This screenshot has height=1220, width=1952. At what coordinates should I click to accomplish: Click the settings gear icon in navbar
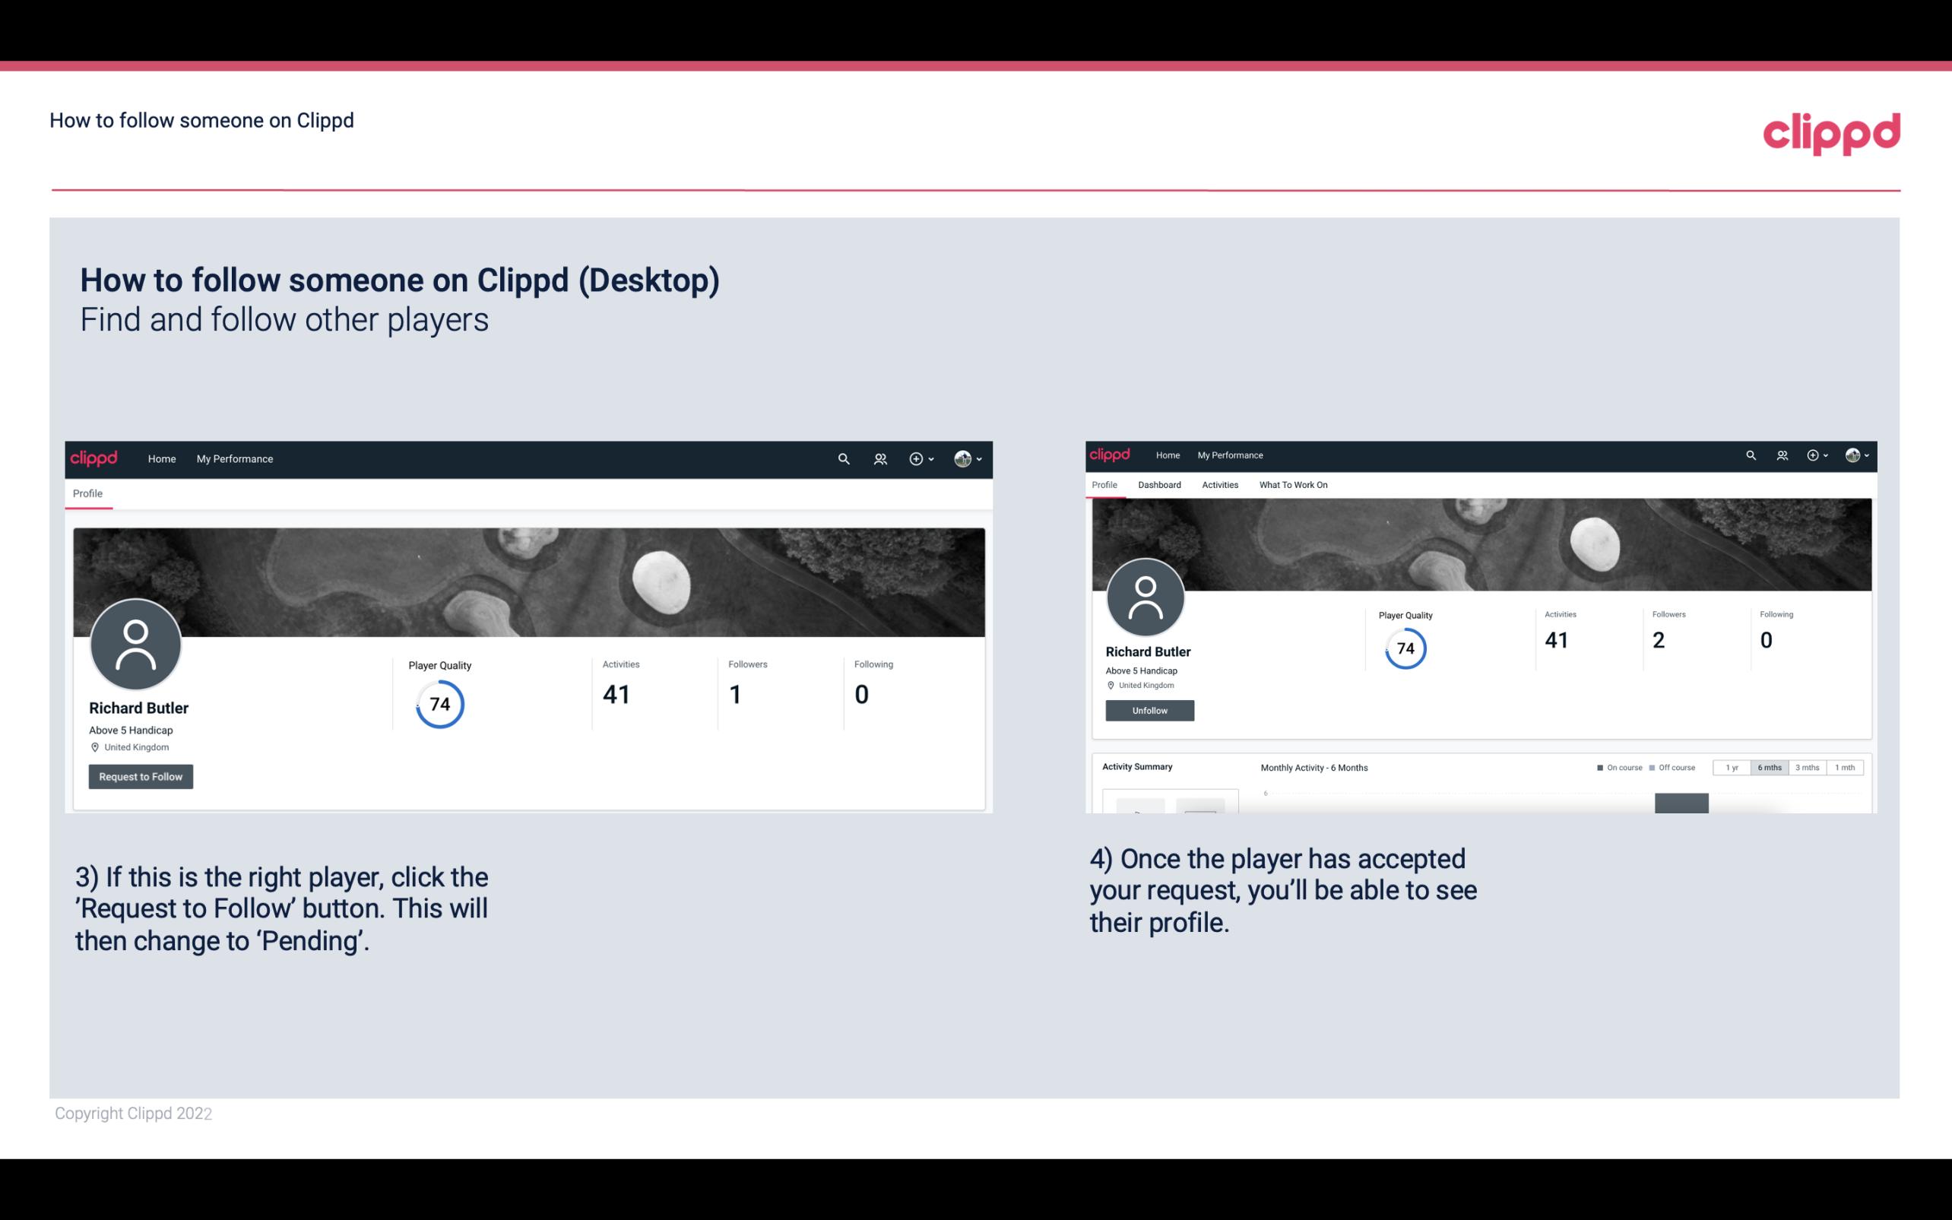[915, 458]
